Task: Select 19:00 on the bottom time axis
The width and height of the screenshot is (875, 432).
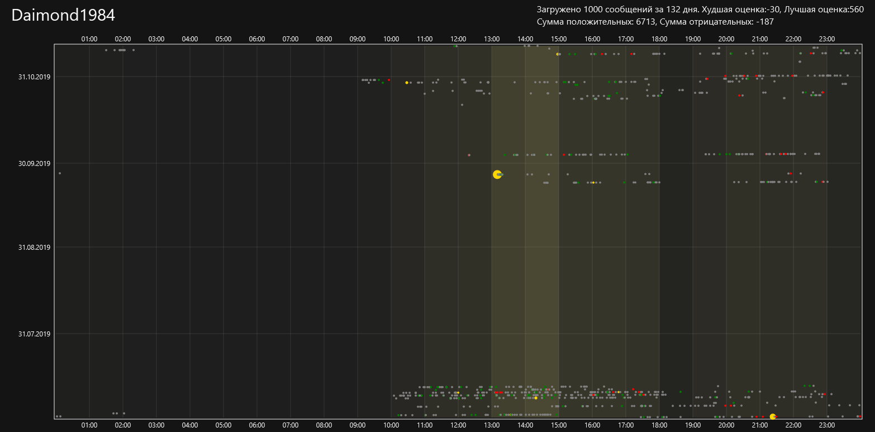Action: point(693,425)
